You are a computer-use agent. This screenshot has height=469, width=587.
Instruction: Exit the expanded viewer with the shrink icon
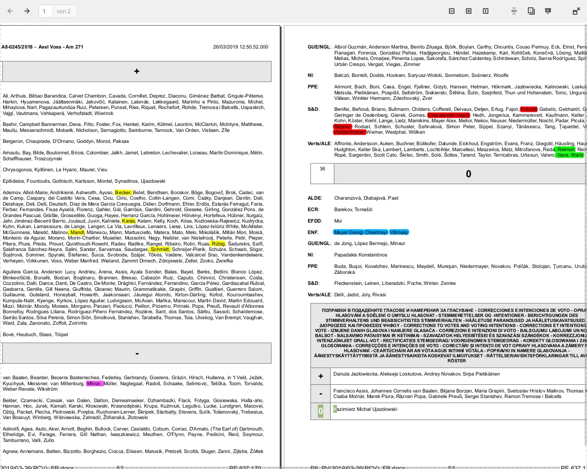[576, 11]
